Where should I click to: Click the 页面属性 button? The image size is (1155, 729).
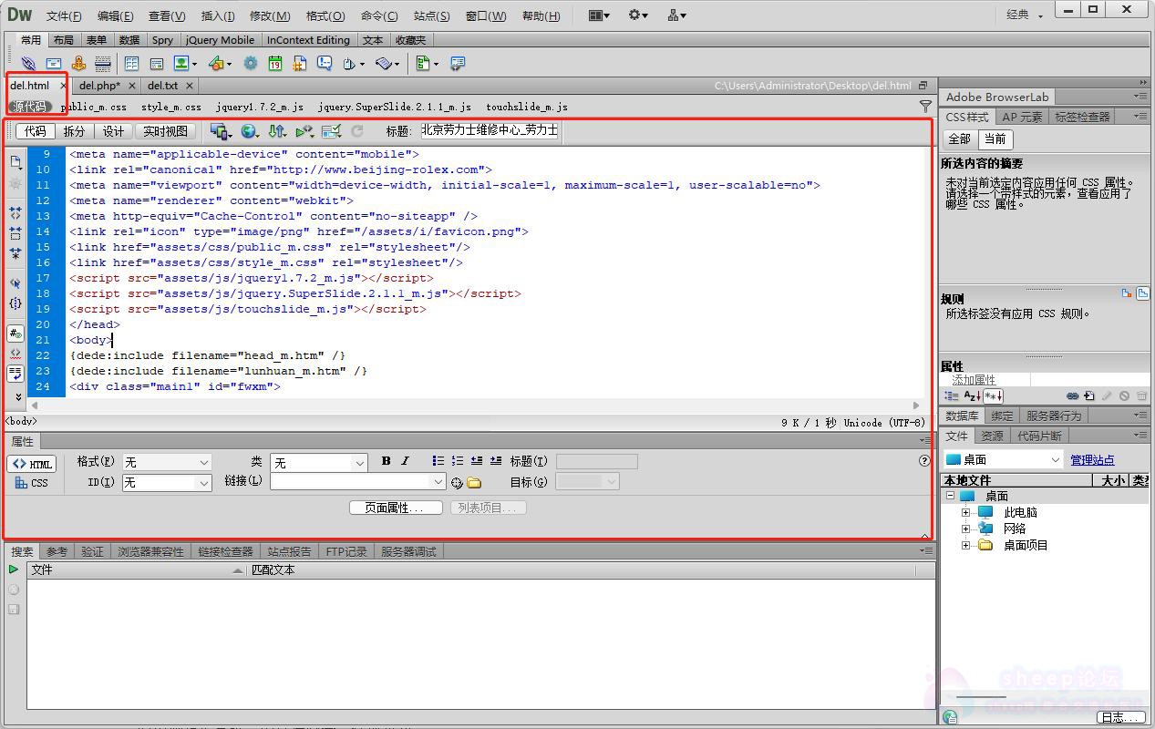click(396, 508)
